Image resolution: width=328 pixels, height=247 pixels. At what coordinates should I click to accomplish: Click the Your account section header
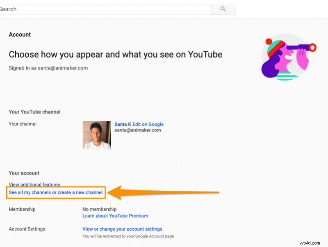point(24,173)
